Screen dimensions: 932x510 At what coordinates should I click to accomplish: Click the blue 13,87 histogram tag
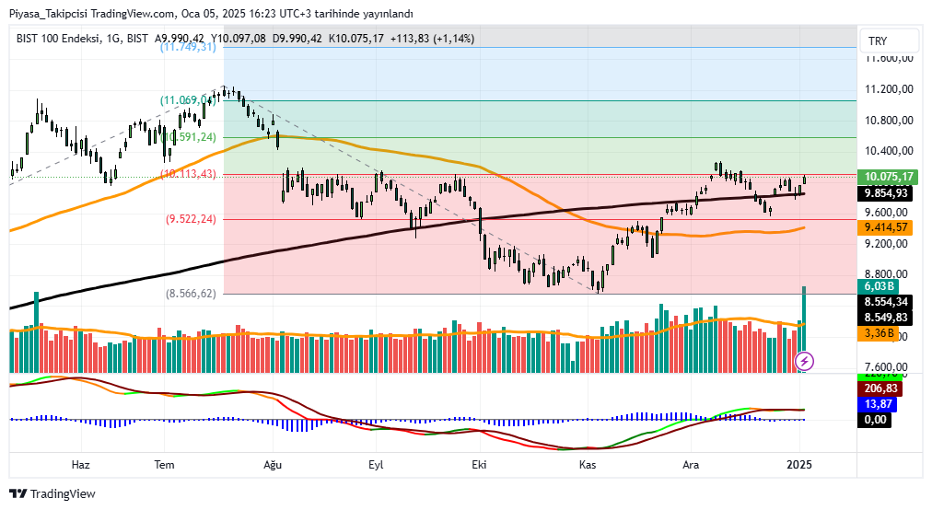click(x=878, y=404)
